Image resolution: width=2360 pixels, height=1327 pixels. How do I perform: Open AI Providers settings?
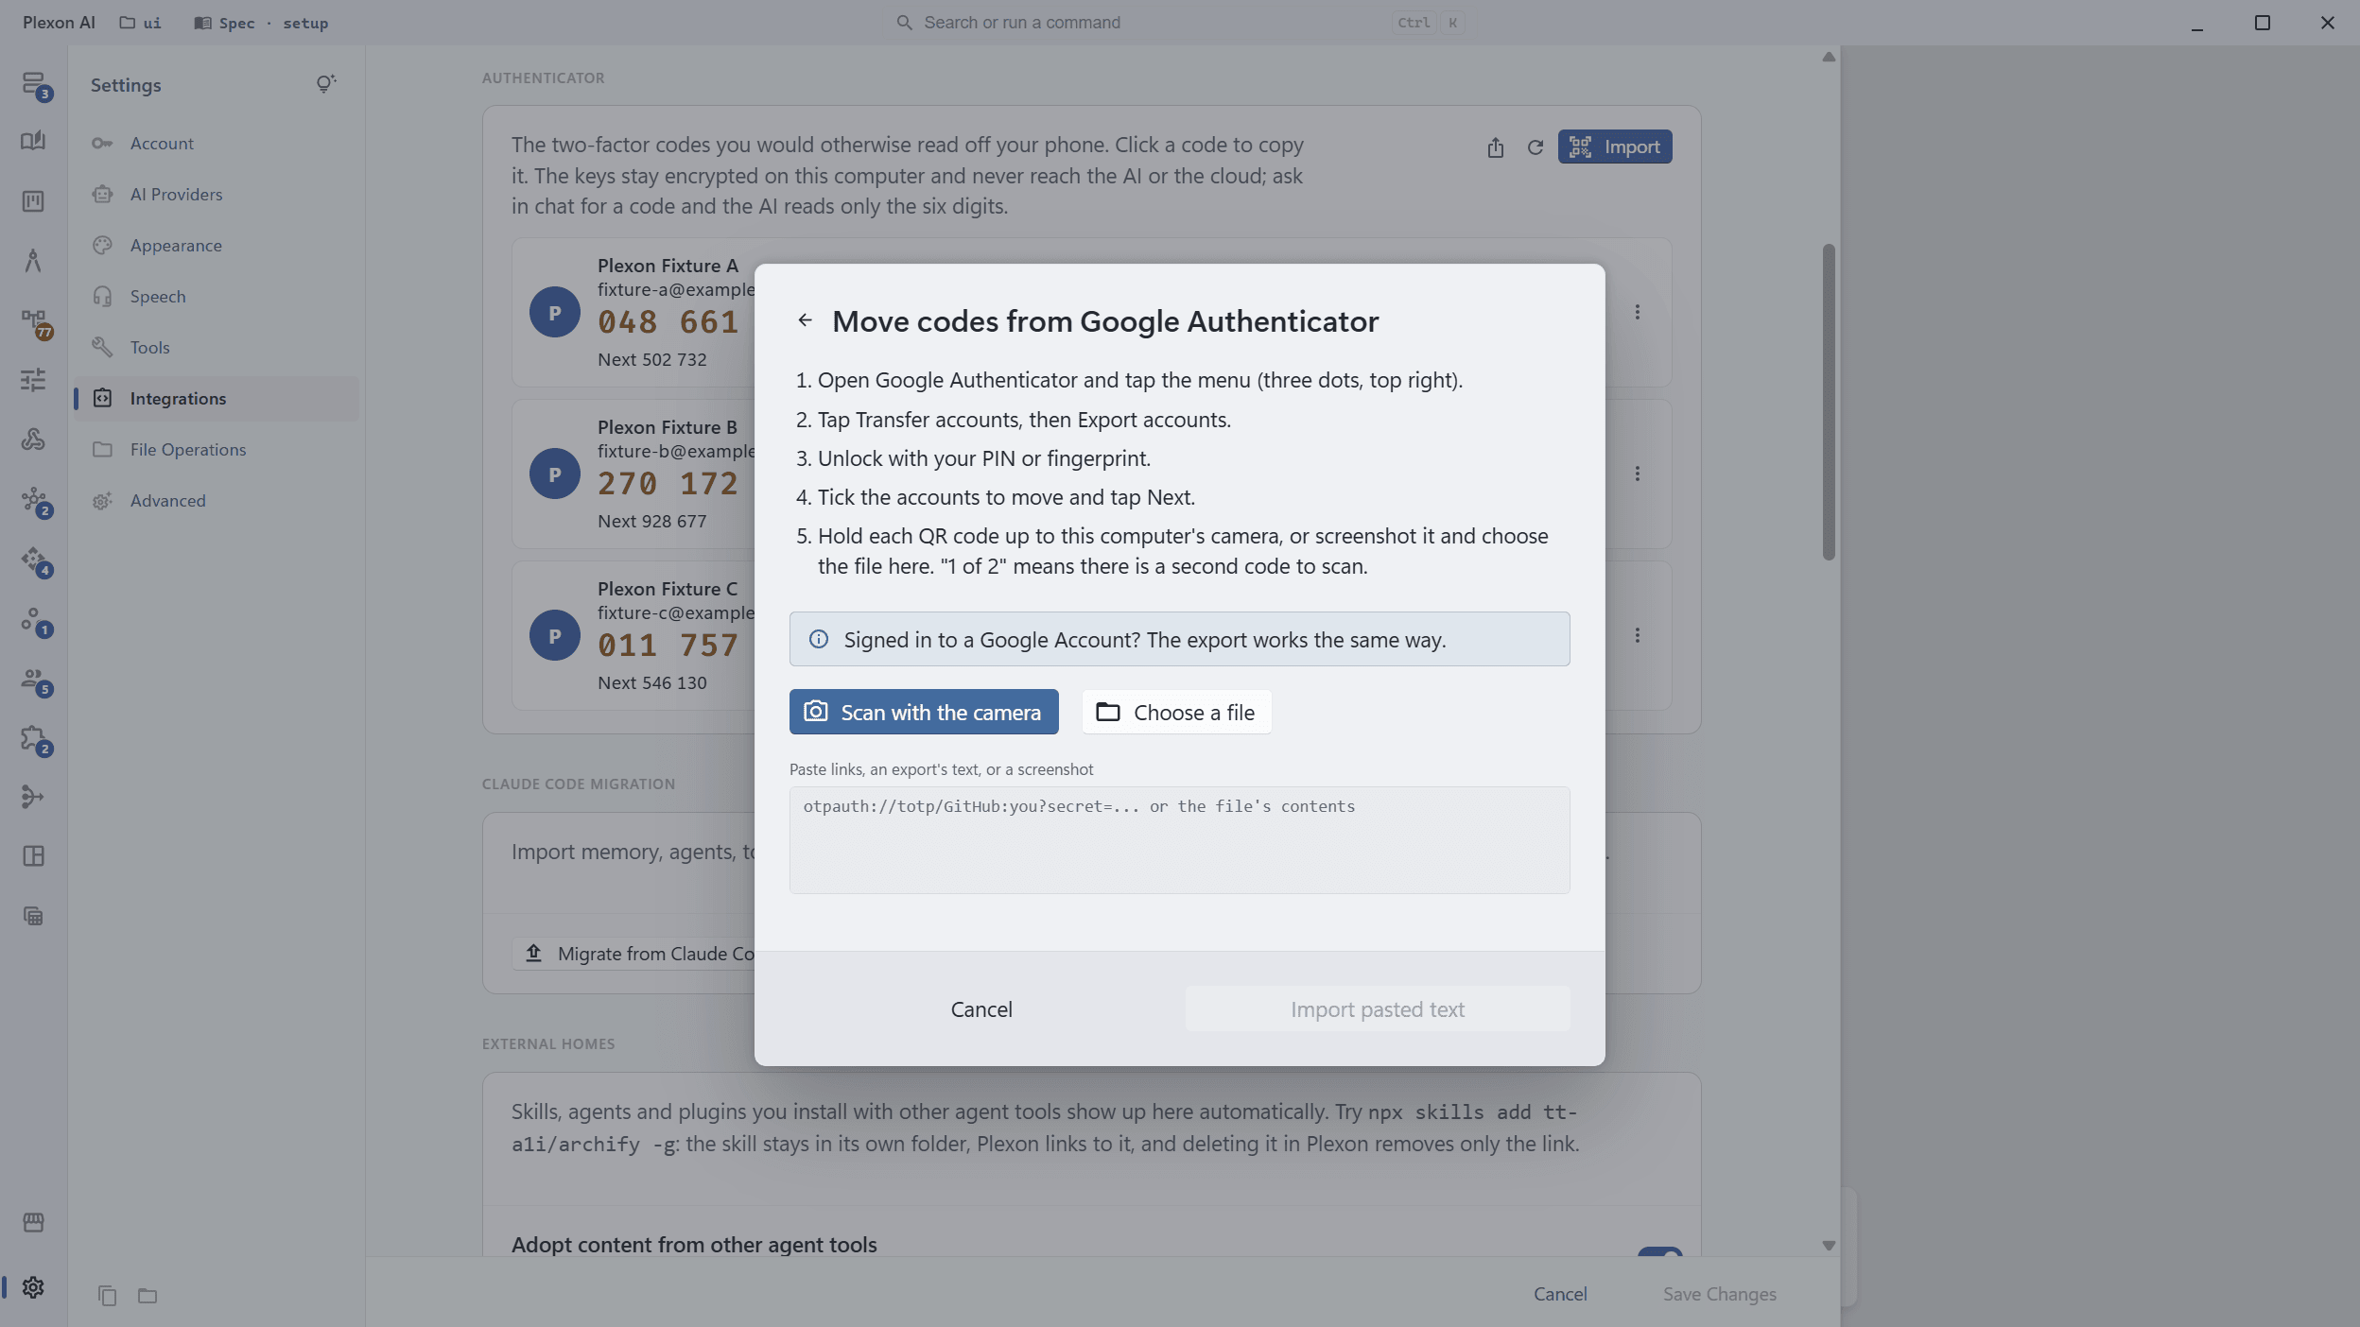point(217,195)
